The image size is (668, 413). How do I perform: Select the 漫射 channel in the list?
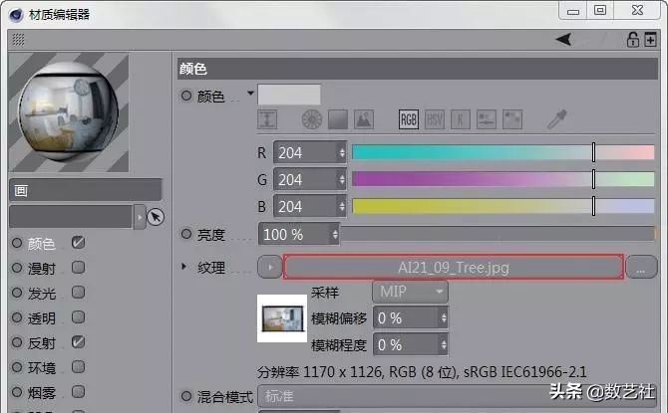[41, 269]
